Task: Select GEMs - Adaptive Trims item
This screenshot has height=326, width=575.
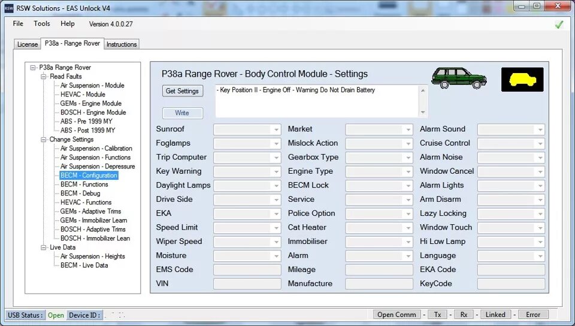Action: pos(90,211)
